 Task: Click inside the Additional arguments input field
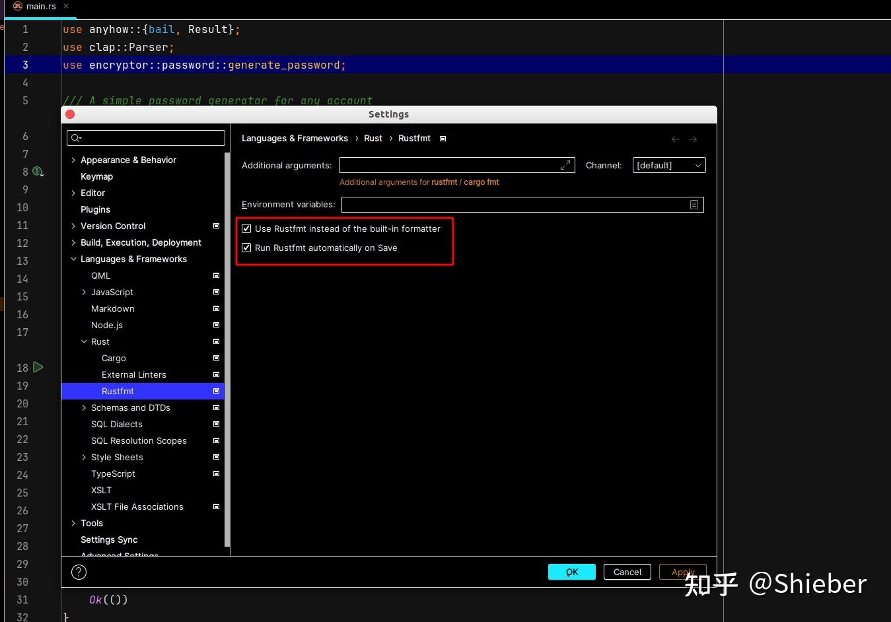(449, 165)
